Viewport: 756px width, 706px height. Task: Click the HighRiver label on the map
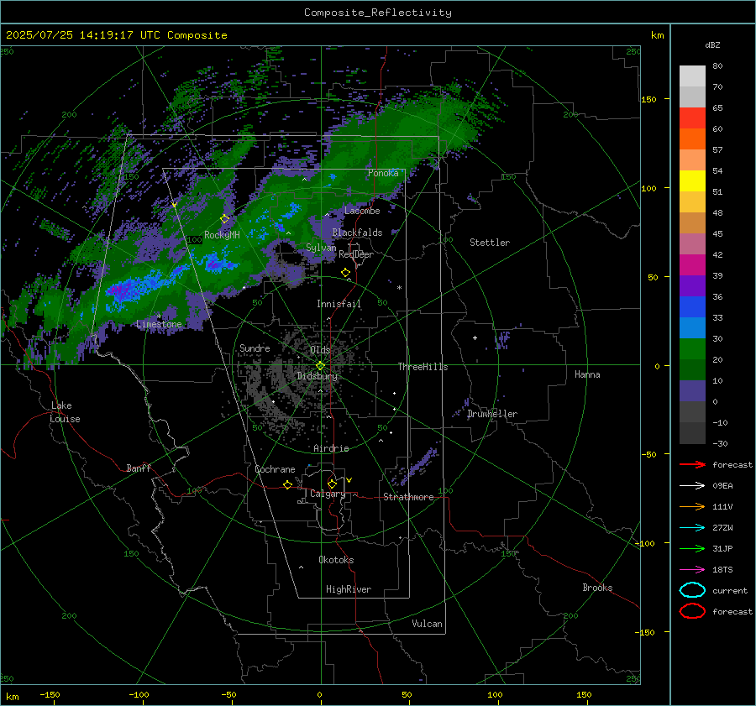tap(349, 590)
